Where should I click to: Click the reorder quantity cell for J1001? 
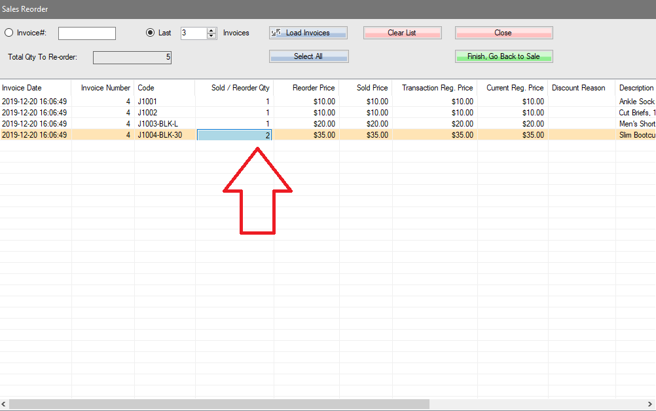pyautogui.click(x=234, y=102)
